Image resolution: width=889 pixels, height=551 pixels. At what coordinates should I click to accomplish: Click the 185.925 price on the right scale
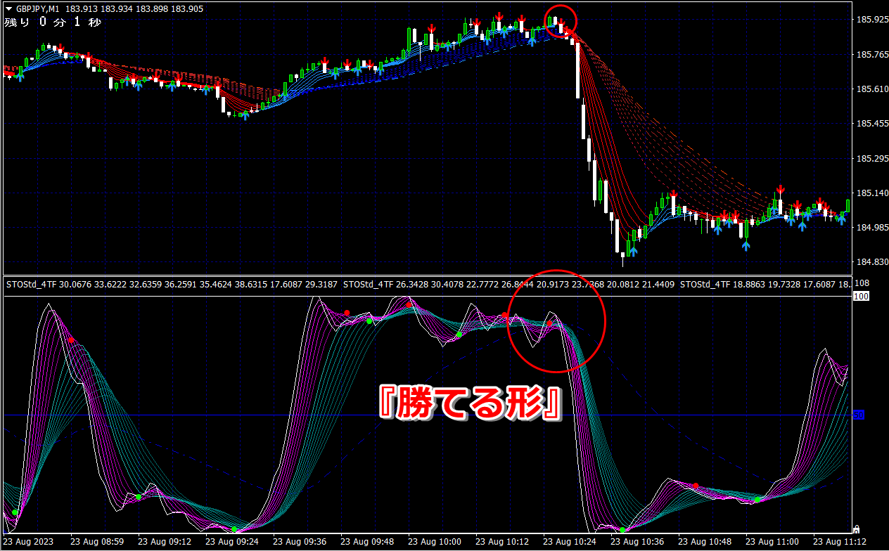869,20
